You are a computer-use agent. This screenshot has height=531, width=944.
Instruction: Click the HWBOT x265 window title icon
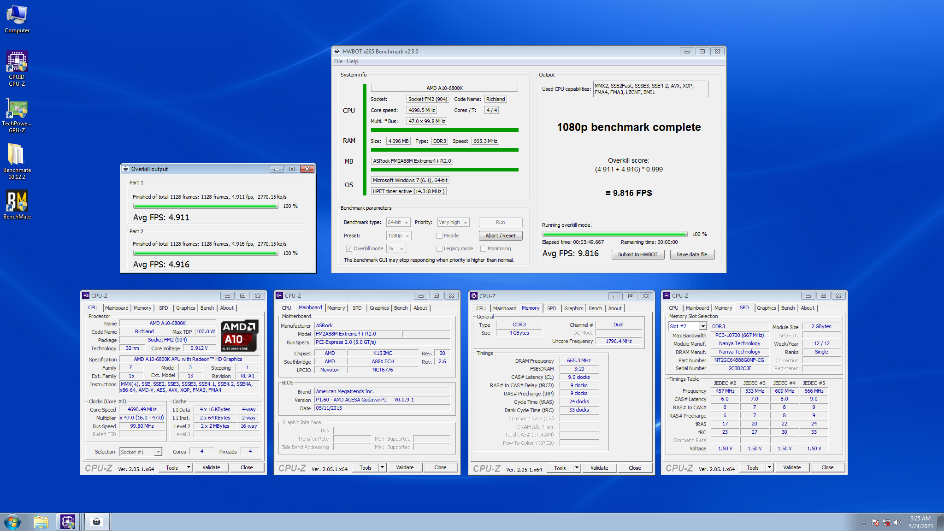point(337,51)
